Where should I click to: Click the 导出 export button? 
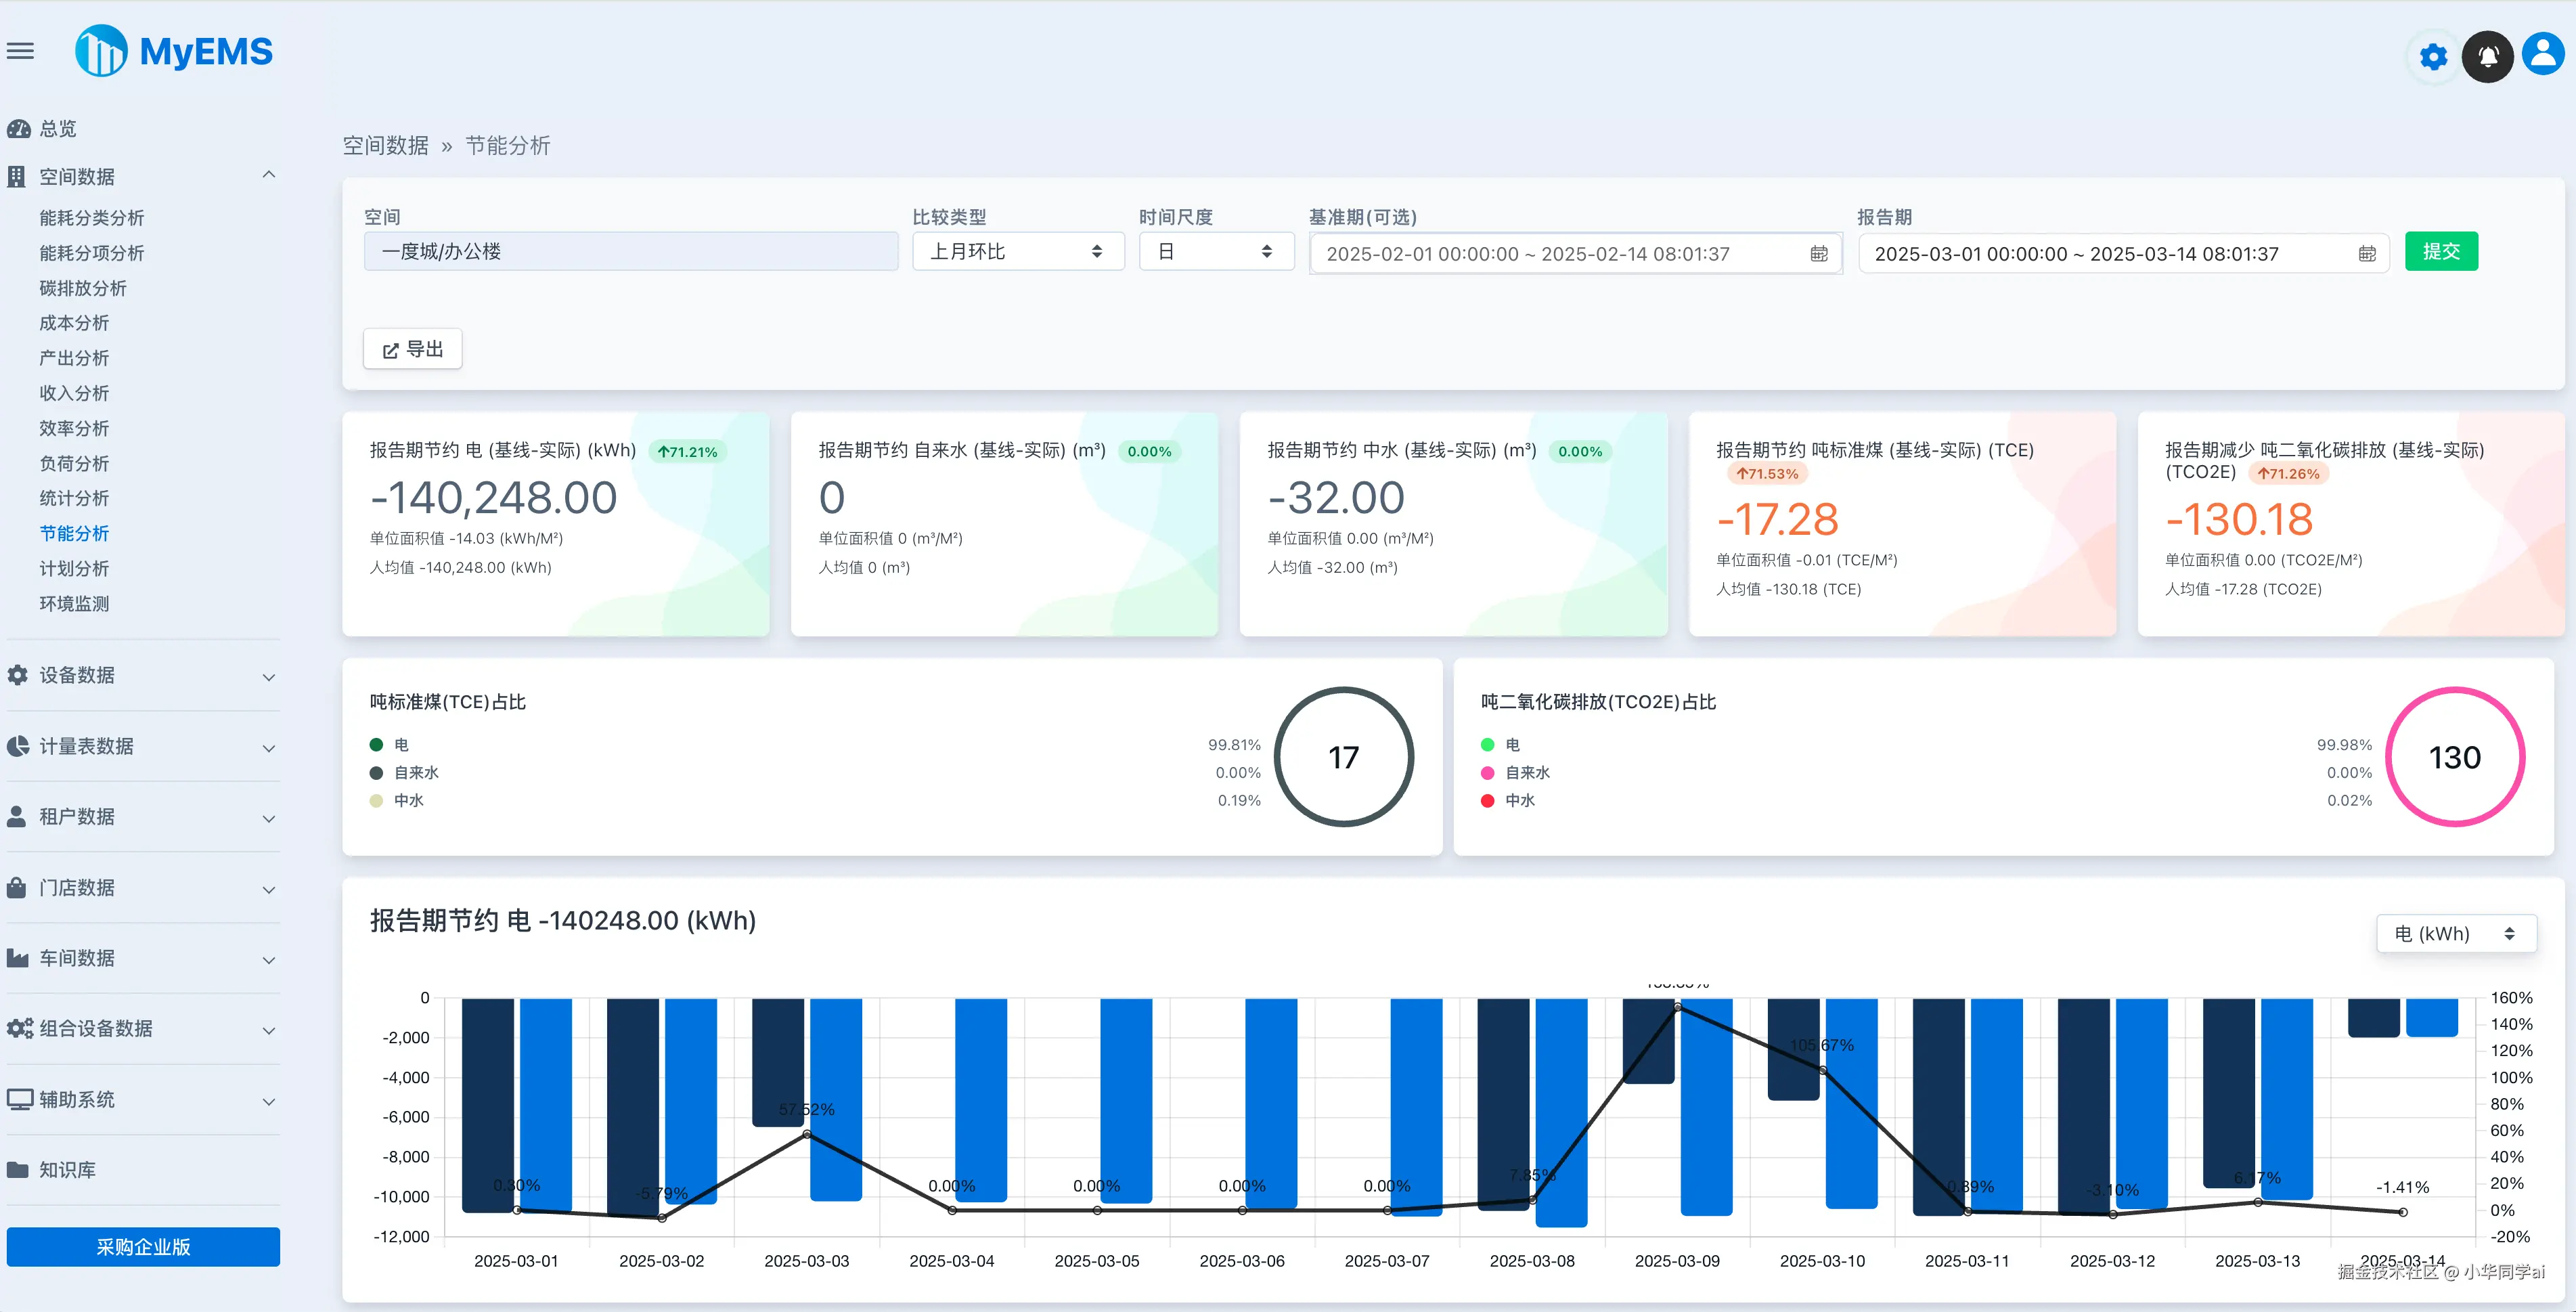tap(412, 349)
